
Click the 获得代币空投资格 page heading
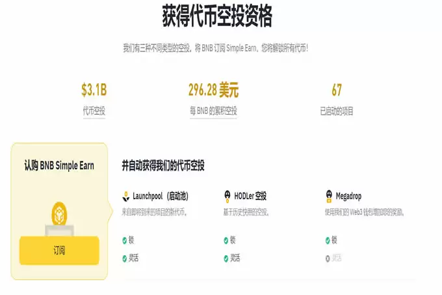217,16
